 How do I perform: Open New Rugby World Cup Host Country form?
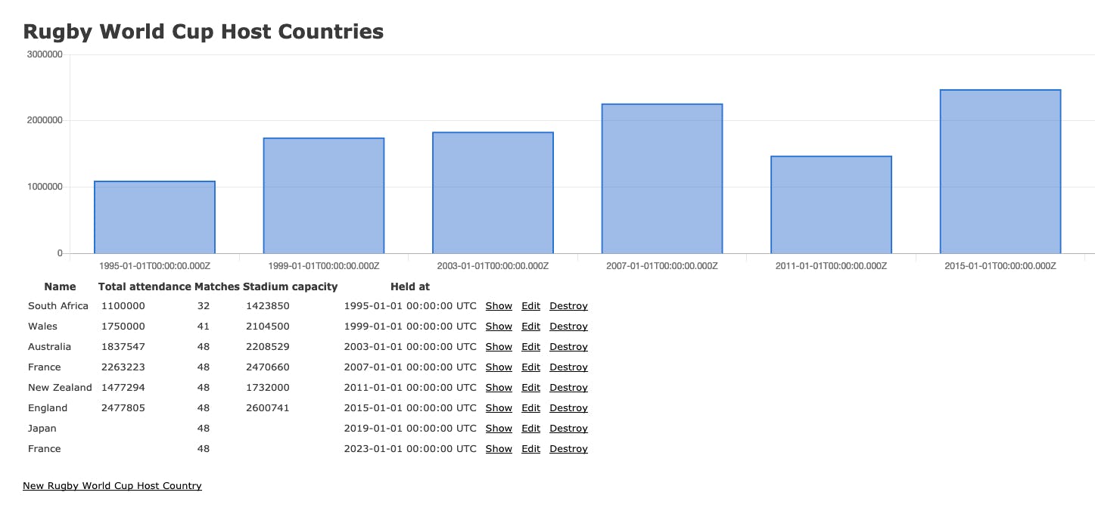pos(112,485)
